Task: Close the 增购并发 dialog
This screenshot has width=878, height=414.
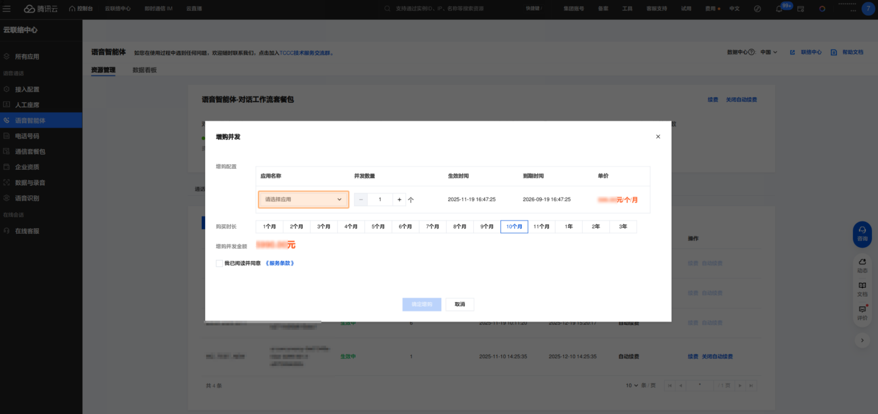Action: 658,136
